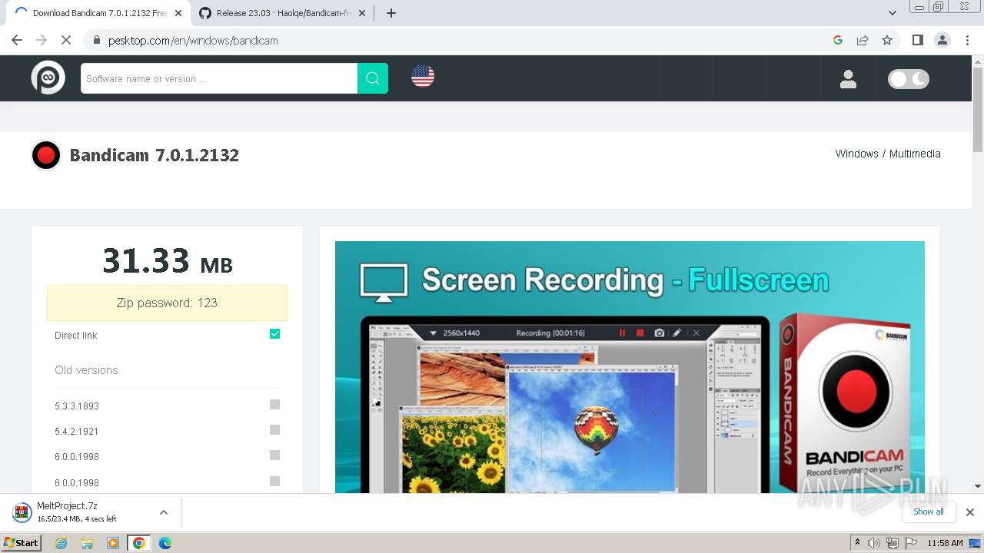984x553 pixels.
Task: Open File Explorer from taskbar
Action: tap(87, 543)
